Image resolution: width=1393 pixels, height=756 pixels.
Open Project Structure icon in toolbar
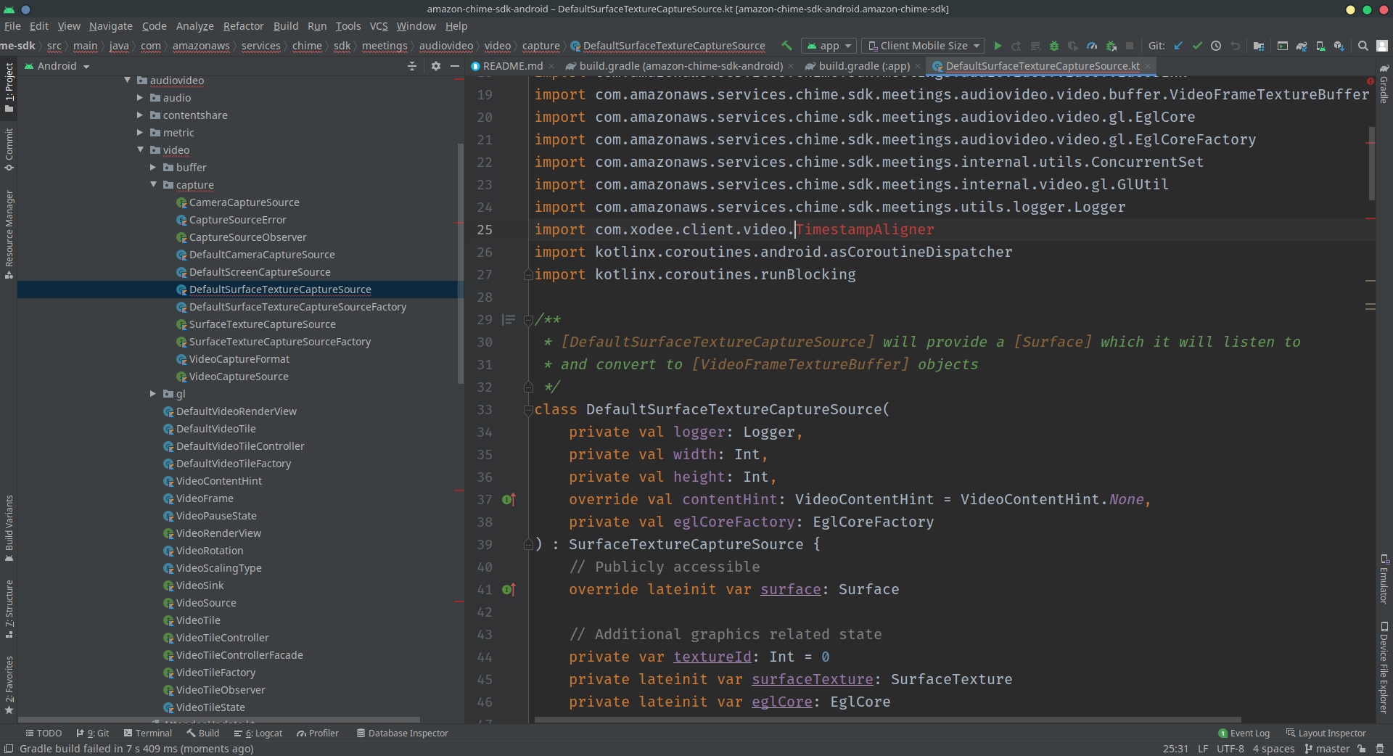[1259, 46]
